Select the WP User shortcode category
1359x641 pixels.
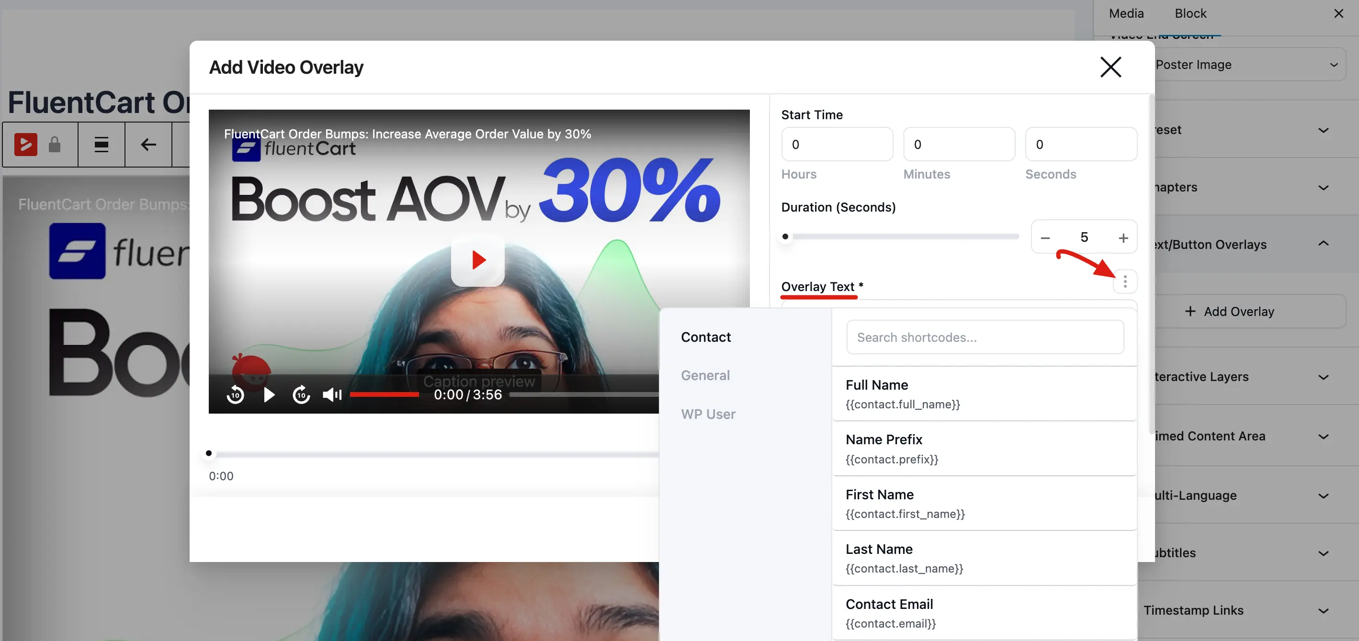point(708,414)
